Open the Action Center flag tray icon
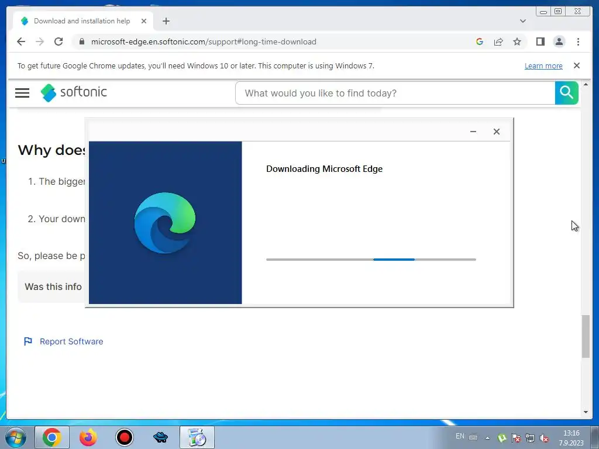 click(516, 438)
